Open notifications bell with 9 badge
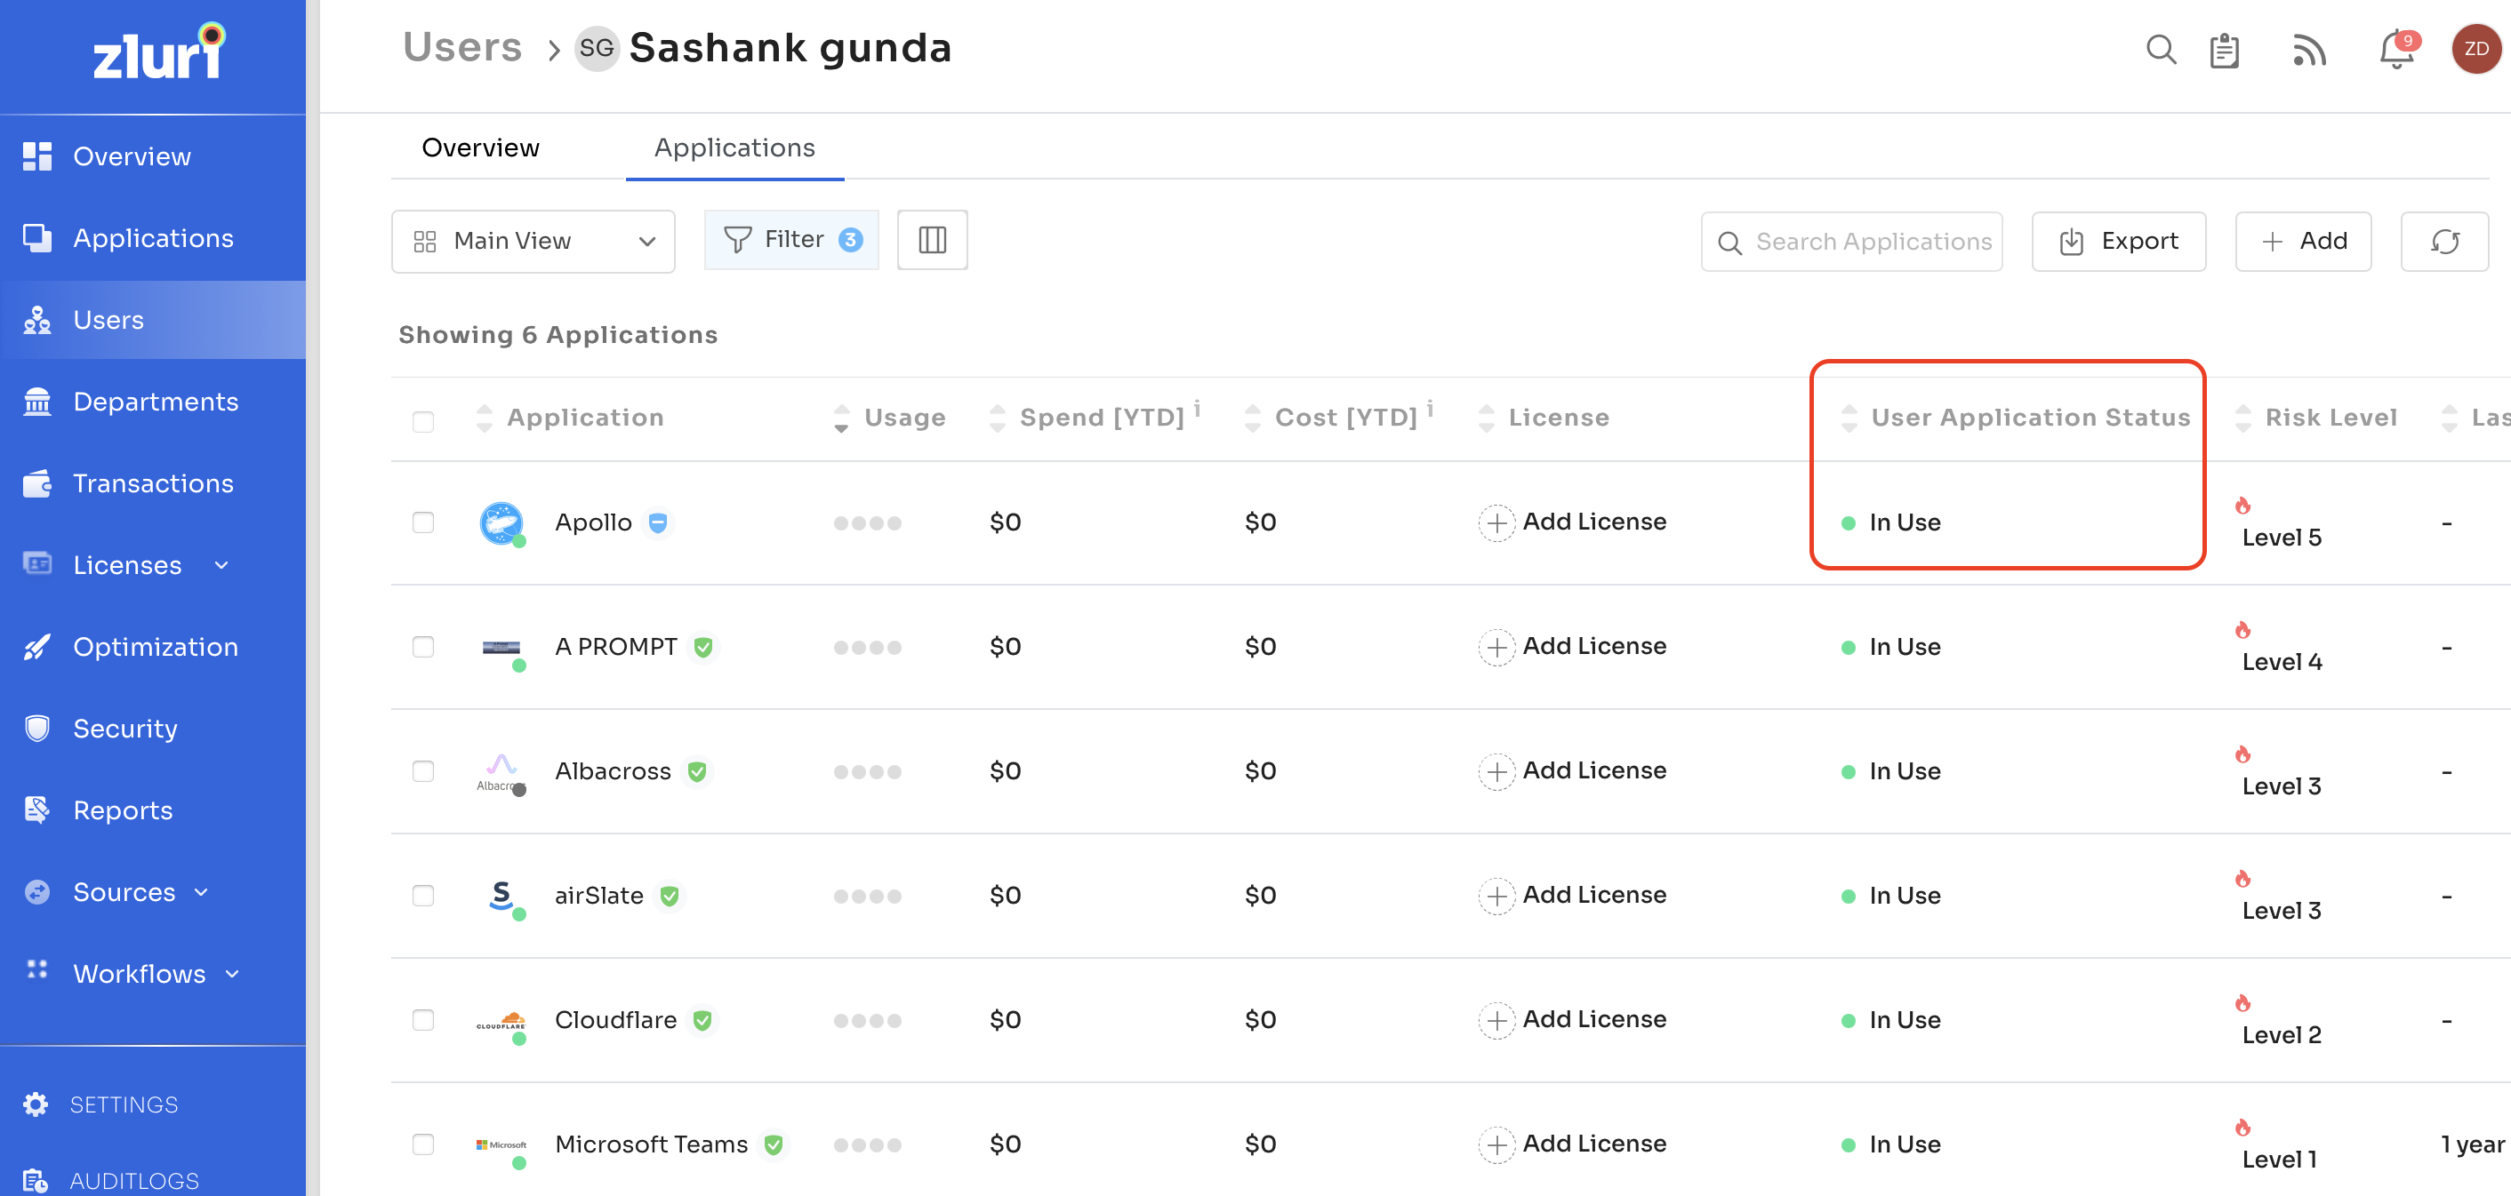The height and width of the screenshot is (1196, 2511). [x=2398, y=49]
